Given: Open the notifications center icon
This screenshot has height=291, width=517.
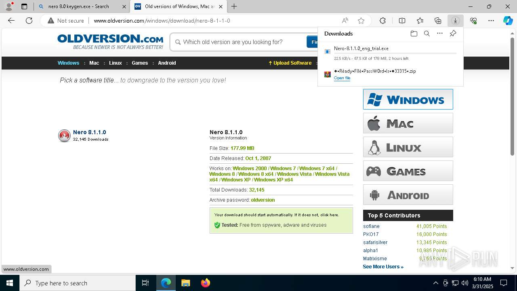Looking at the screenshot, I should (x=504, y=283).
